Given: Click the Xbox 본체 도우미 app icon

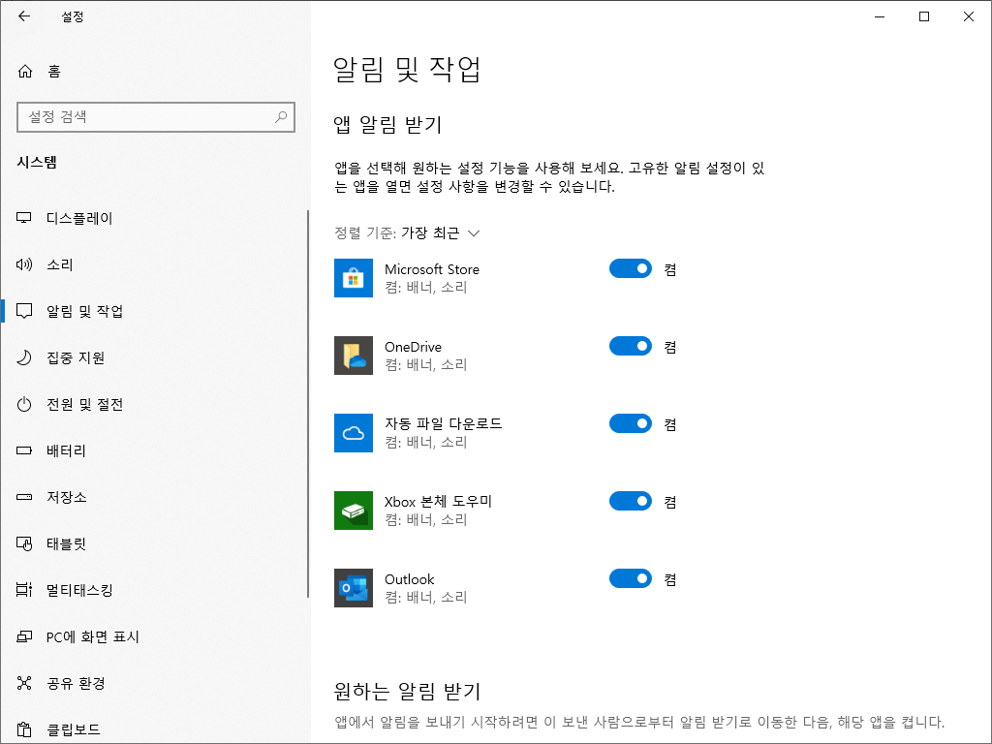Looking at the screenshot, I should click(353, 511).
